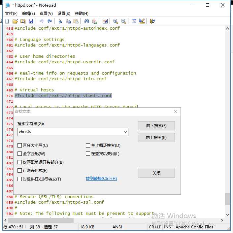Click line '#Include conf/extra/httpd-info.conf'
Viewport: 233px width, 233px height.
point(60,79)
